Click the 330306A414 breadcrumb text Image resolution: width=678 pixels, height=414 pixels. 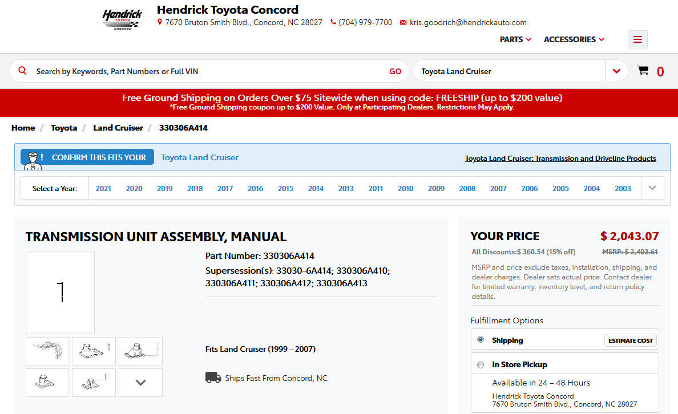point(183,128)
